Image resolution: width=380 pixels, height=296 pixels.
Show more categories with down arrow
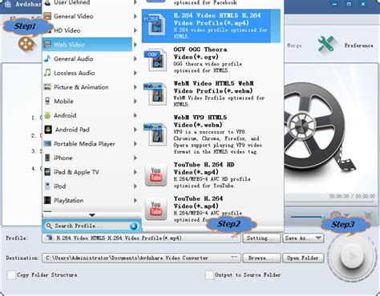(x=92, y=215)
